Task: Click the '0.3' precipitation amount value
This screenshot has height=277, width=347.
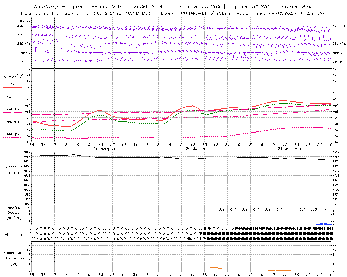Action: pos(314,209)
